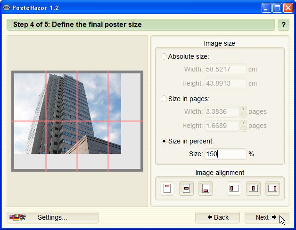Select the Absolute size radio button
This screenshot has height=230, width=296.
(164, 56)
